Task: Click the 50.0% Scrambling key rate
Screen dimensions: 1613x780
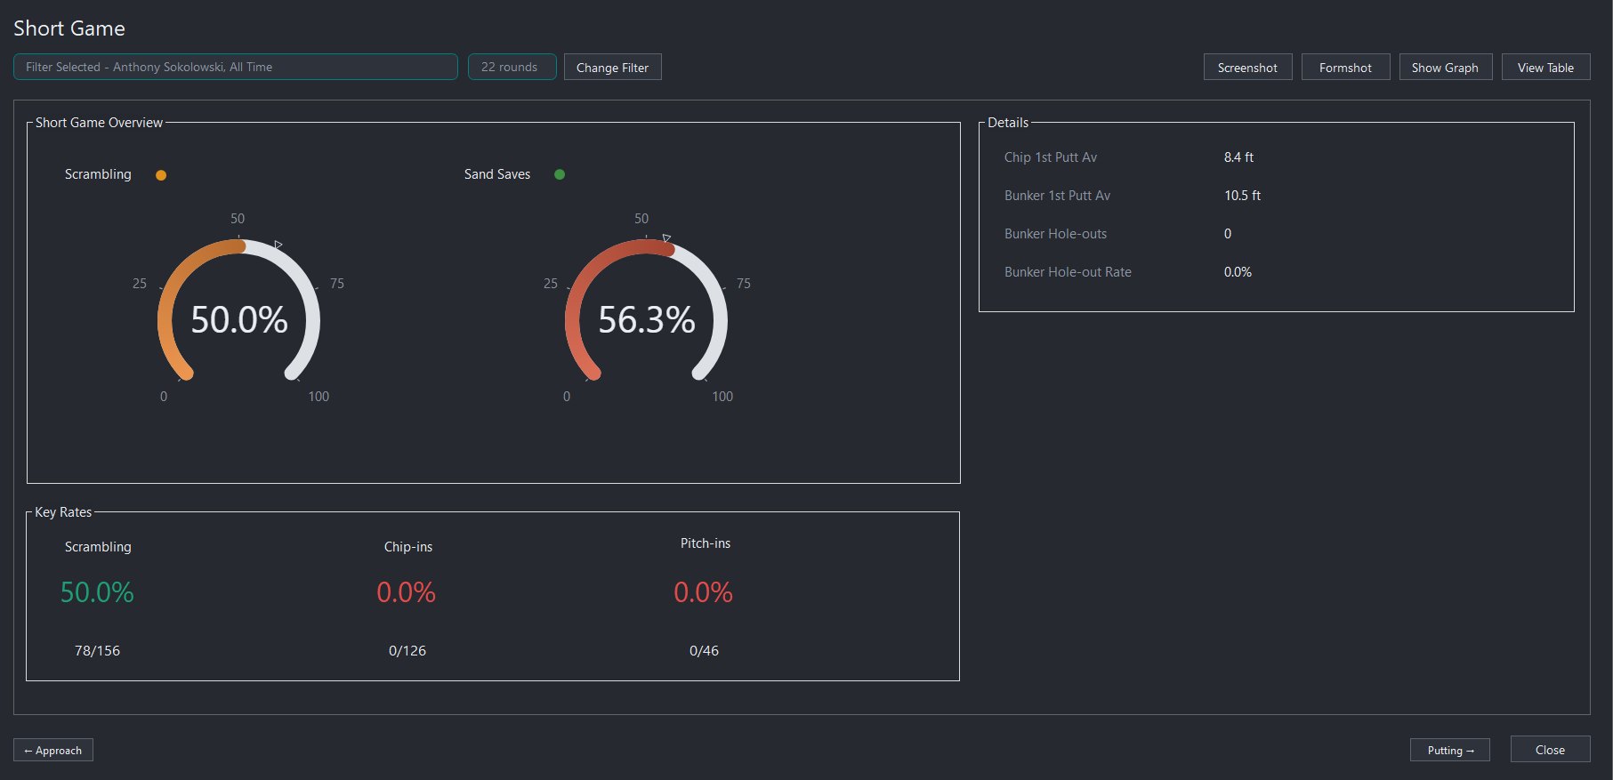Action: 97,592
